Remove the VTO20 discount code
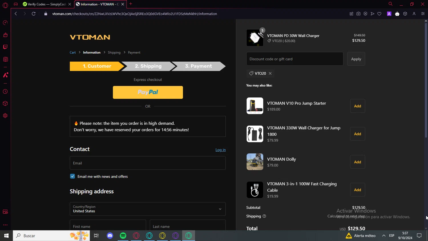The height and width of the screenshot is (241, 428). coord(270,73)
